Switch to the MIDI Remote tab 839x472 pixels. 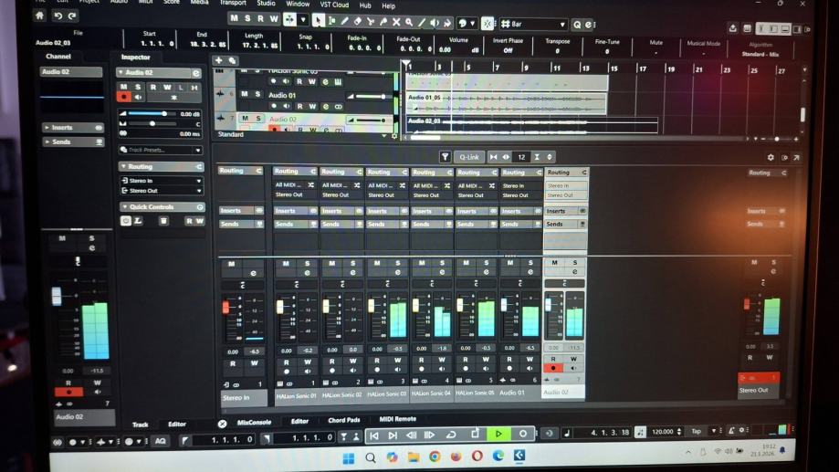click(397, 419)
